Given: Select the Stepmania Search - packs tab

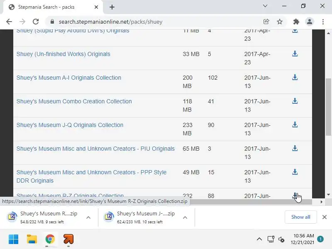Looking at the screenshot, I should [x=53, y=7].
